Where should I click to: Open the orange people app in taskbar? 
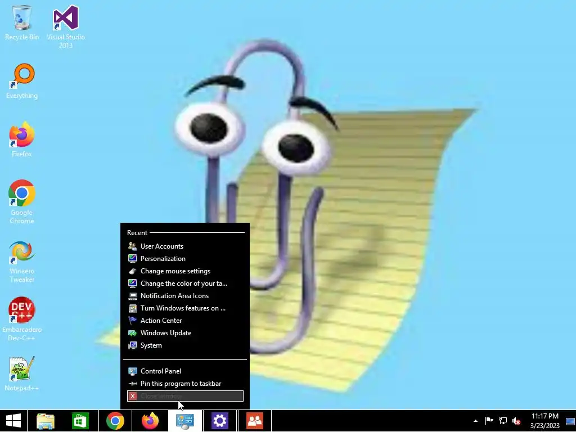point(255,421)
